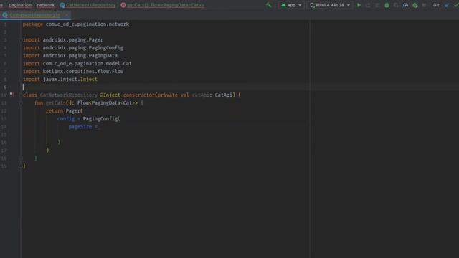Start debugging with the green bug icon
459x258 pixels.
point(387,5)
